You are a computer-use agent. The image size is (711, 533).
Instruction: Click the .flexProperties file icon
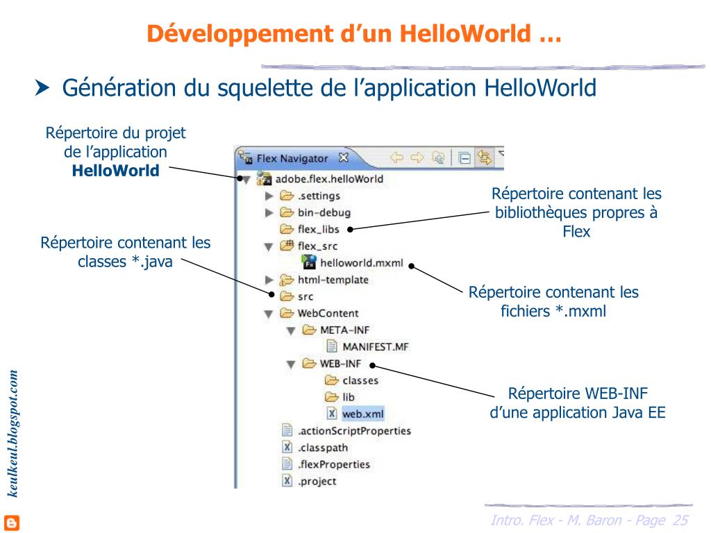pos(287,464)
